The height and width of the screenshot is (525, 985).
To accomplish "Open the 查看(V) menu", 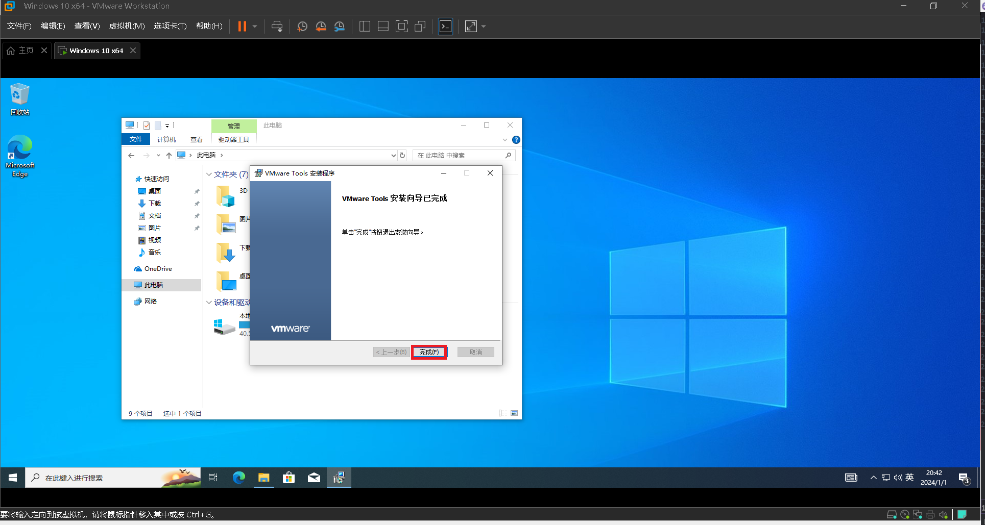I will point(87,26).
